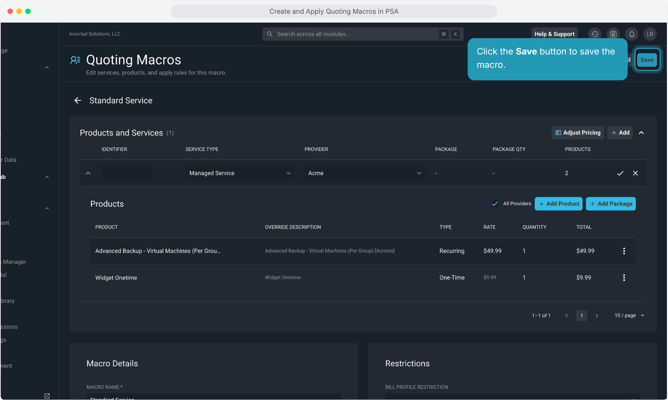Confirm row edit with checkmark icon
Image resolution: width=668 pixels, height=400 pixels.
[x=620, y=173]
